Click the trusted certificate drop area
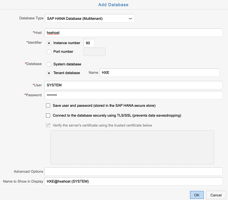Viewport: 228px width, 200px height. (132, 147)
